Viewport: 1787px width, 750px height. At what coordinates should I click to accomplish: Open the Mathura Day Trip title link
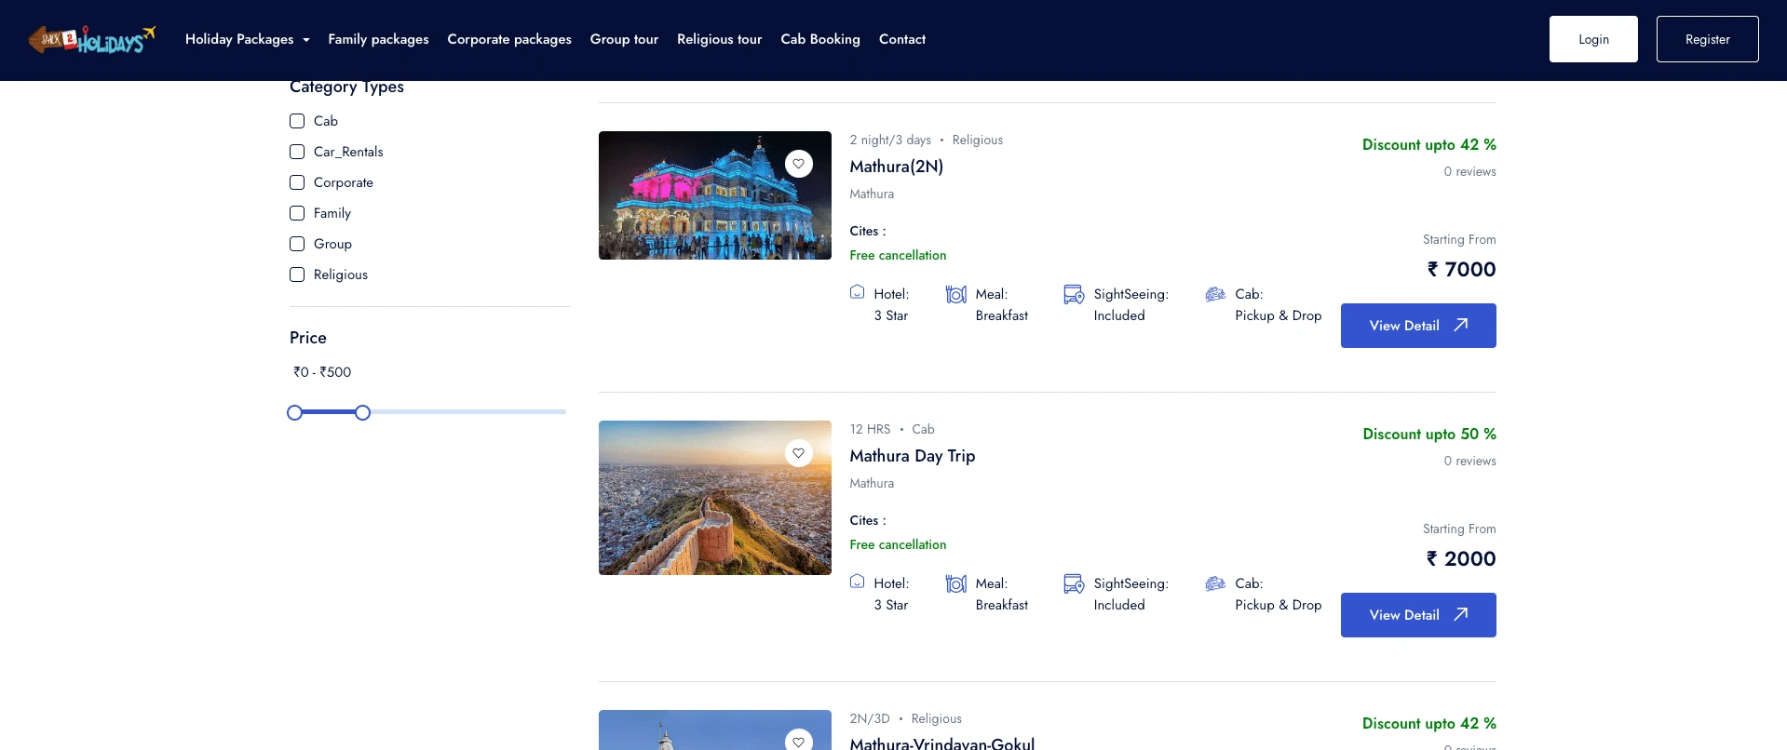(912, 456)
